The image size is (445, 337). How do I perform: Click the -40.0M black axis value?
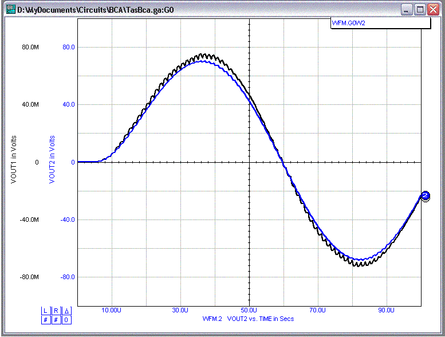click(29, 220)
